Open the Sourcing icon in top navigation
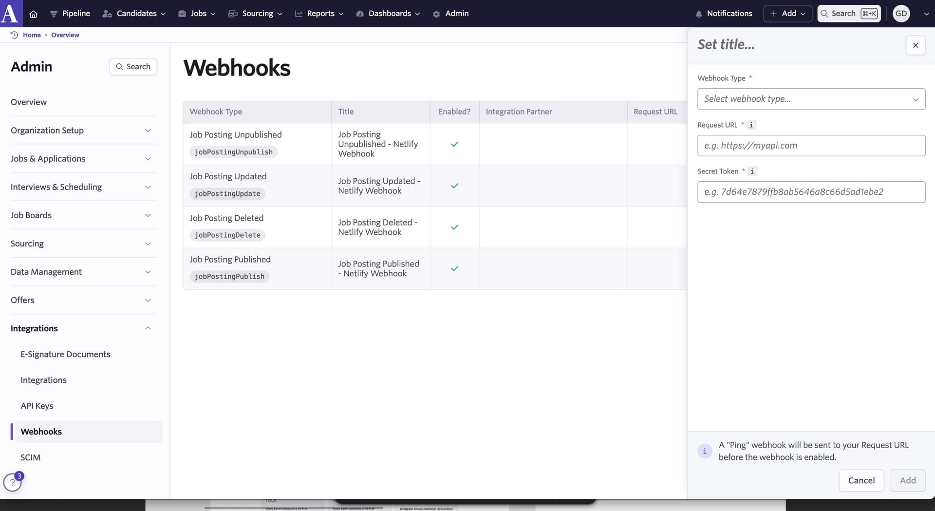 click(x=233, y=13)
